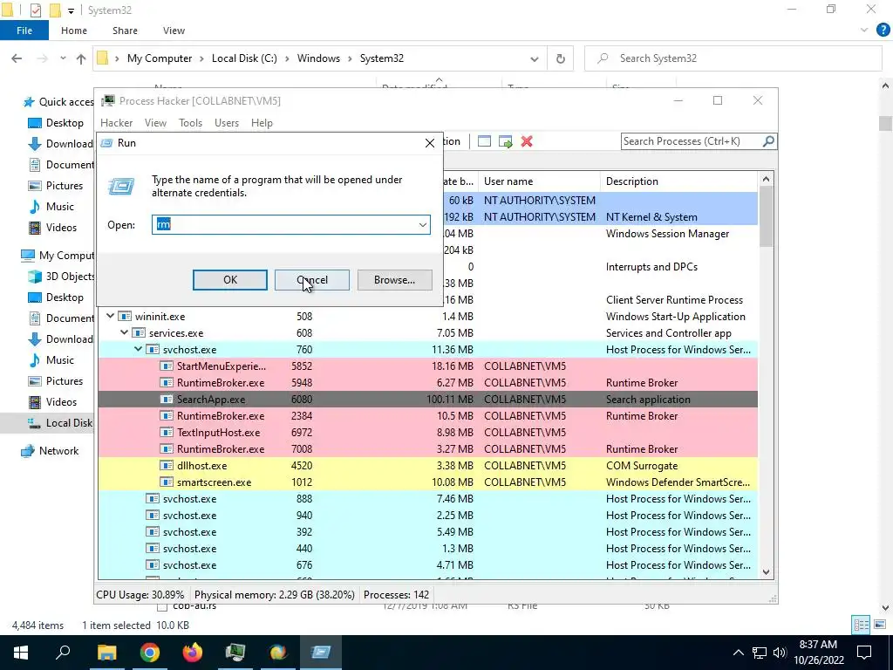Select Local Disk (C:) in breadcrumb
This screenshot has height=670, width=893.
tap(244, 58)
